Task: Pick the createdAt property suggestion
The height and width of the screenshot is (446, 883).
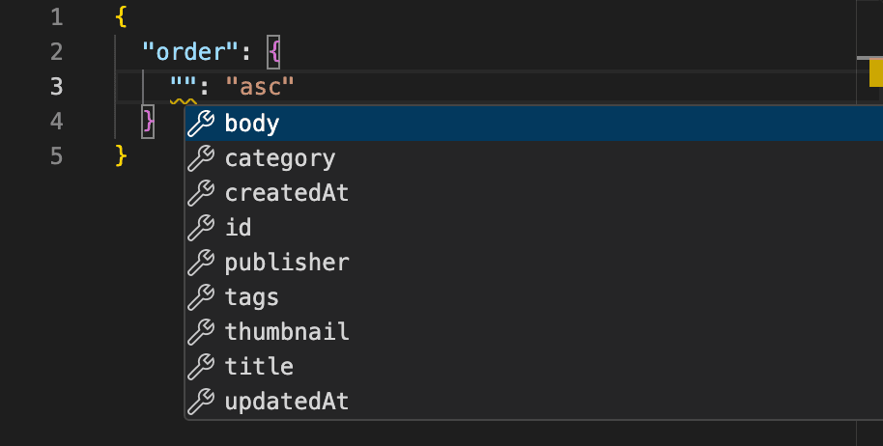Action: (287, 193)
